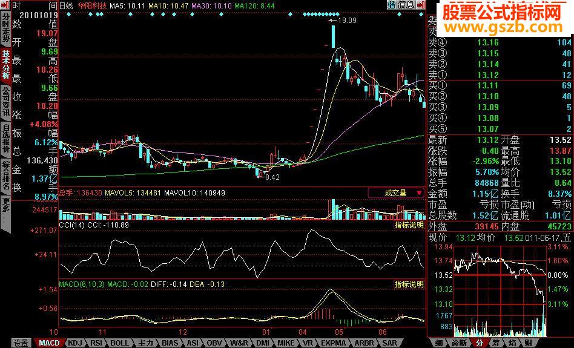Screen dimensions: 574x348
Task: Click the 最新 13.12 value
Action: 488,140
